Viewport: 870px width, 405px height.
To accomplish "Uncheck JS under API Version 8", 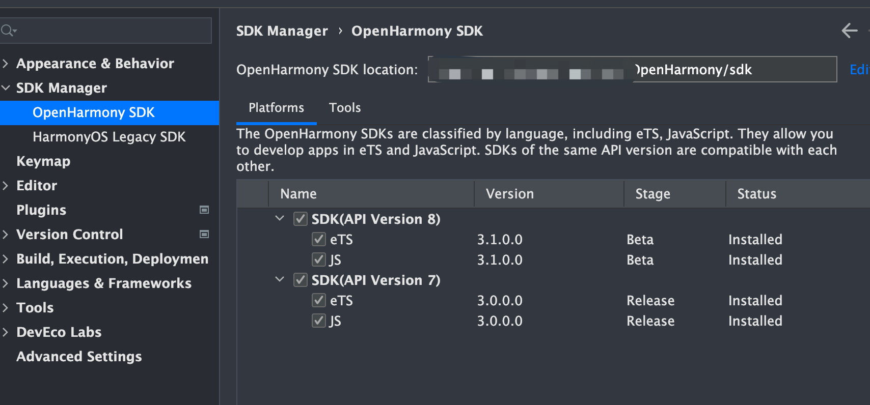I will (319, 259).
